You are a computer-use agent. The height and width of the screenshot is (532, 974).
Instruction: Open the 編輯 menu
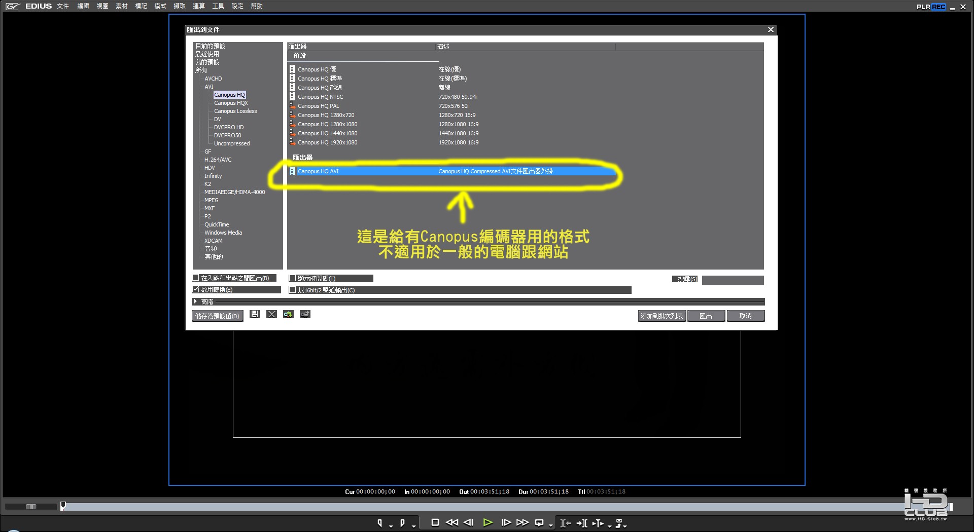click(x=83, y=6)
